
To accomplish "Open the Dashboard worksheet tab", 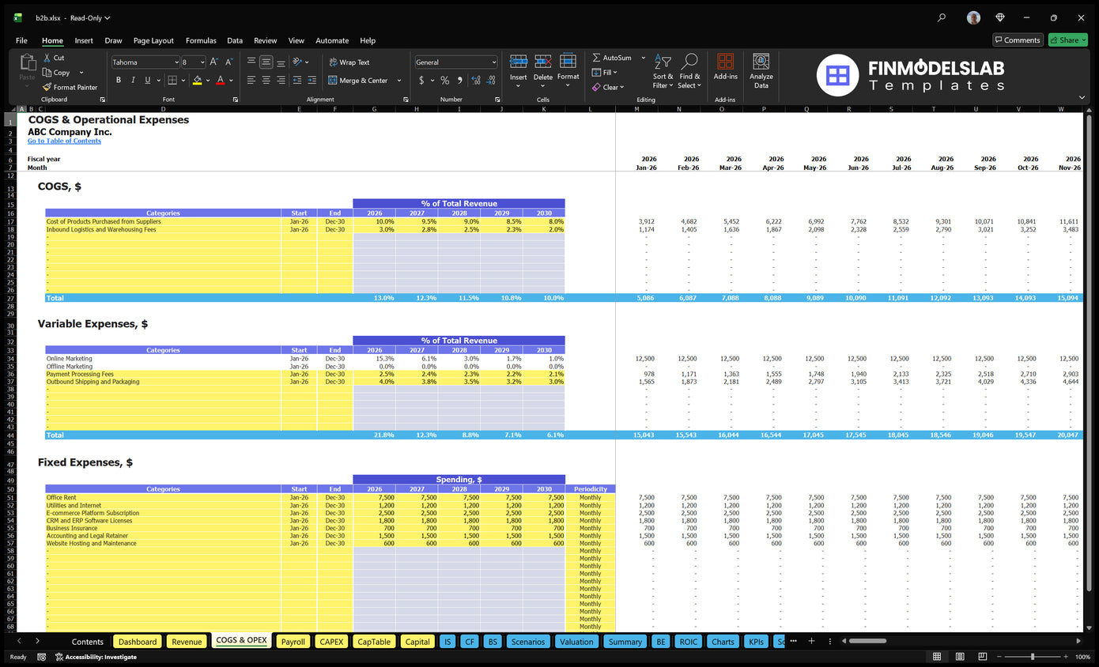I will point(137,641).
